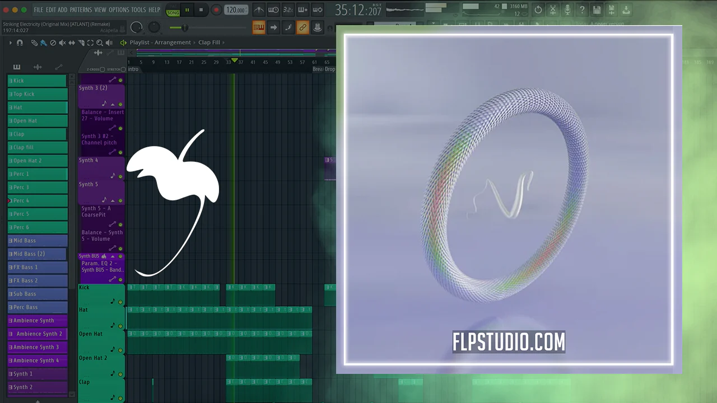Image resolution: width=717 pixels, height=403 pixels.
Task: Select the Mid Bass (2) pattern
Action: coord(38,254)
